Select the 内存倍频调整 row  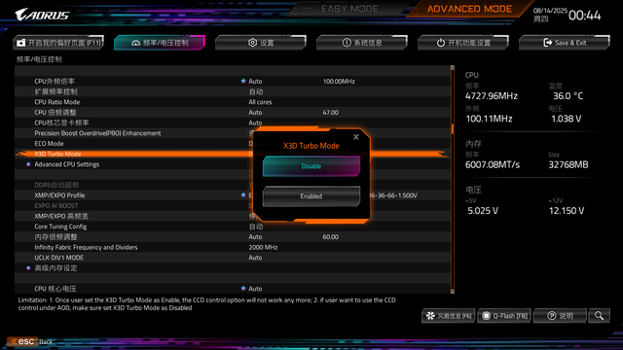(x=232, y=236)
